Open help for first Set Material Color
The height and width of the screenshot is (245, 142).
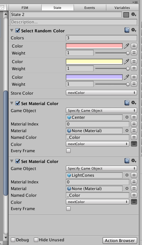(x=127, y=103)
